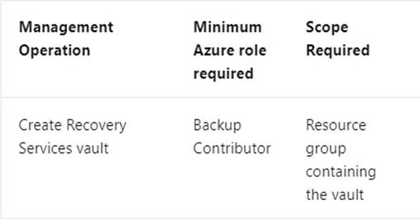The image size is (420, 219).
Task: Click the Services vault text line
Action: (x=63, y=148)
